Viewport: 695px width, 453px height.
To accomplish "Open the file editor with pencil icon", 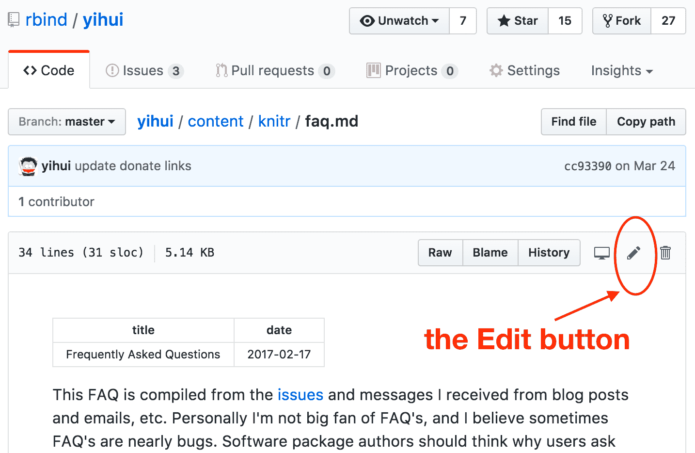I will coord(634,253).
